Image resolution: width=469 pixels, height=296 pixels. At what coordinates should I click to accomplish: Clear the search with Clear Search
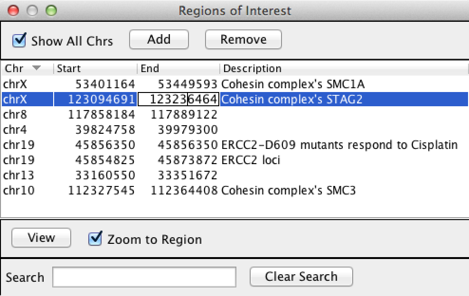coord(301,277)
